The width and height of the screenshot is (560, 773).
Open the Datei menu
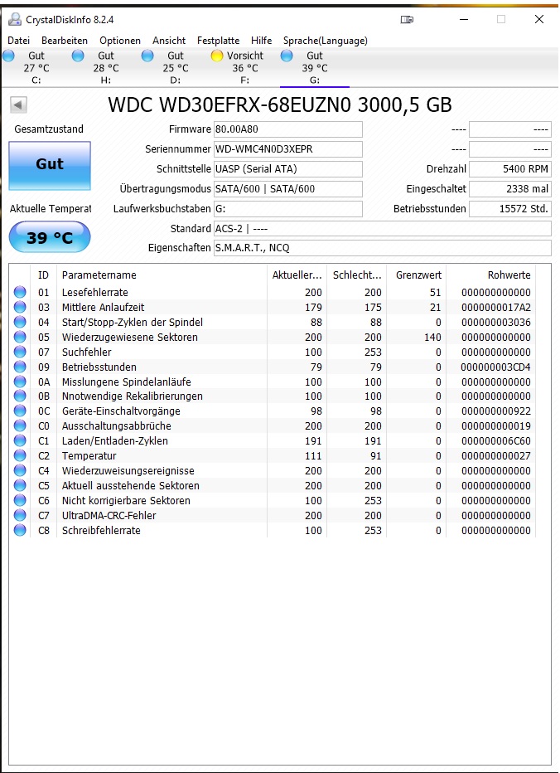click(x=19, y=41)
